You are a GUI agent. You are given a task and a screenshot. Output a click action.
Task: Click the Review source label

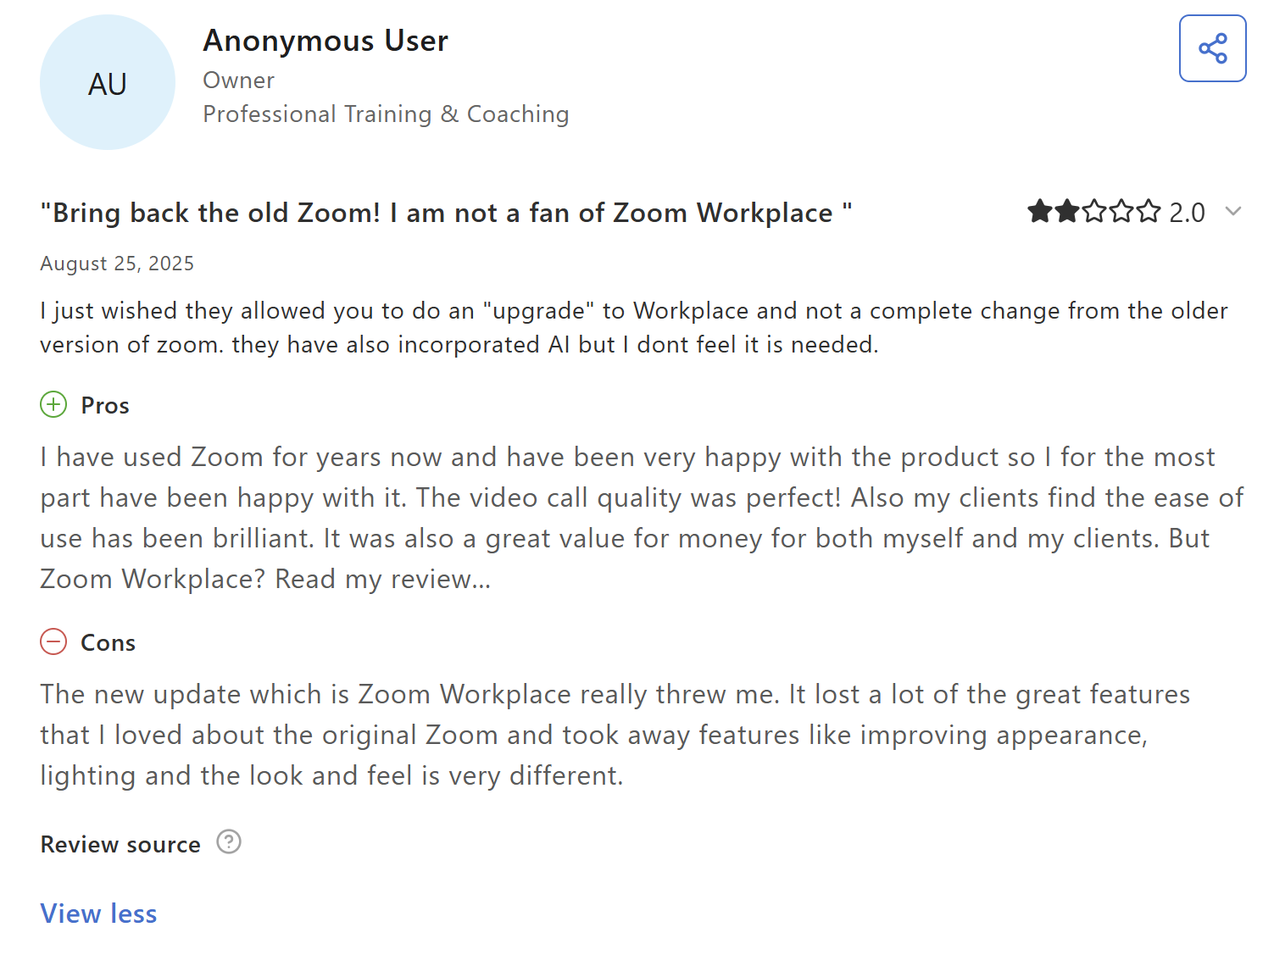120,845
